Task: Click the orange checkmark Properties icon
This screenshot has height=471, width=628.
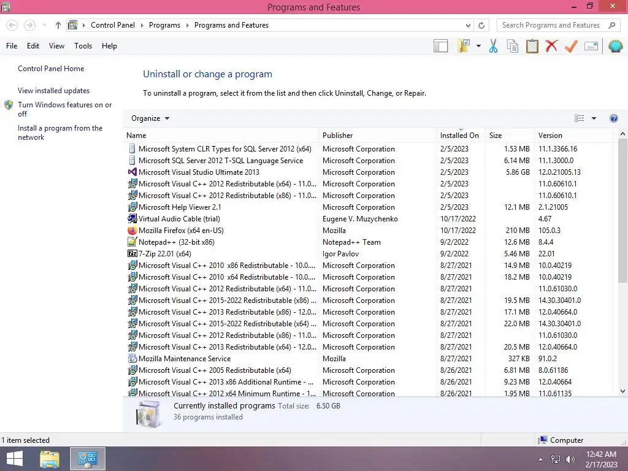Action: tap(571, 46)
